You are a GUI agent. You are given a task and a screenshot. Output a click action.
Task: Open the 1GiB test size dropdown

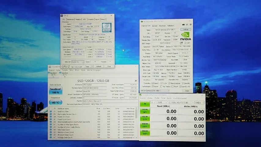[x=162, y=102]
